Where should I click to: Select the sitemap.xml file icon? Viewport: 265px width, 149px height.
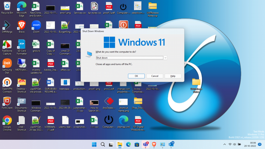[123, 122]
